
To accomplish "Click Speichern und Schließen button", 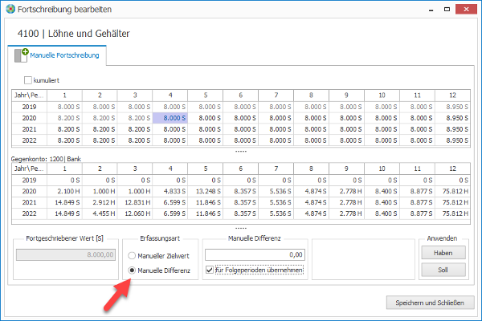I will [x=430, y=303].
